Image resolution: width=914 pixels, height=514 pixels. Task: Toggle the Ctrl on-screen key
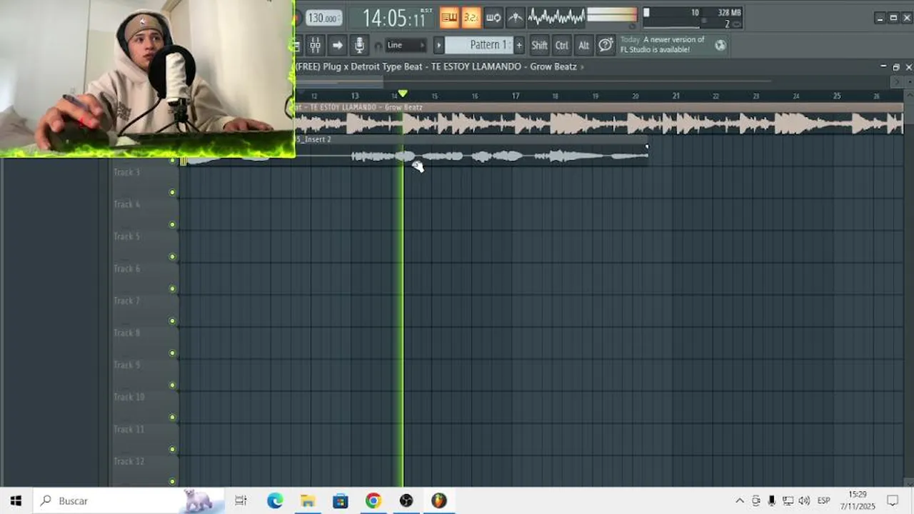(562, 45)
